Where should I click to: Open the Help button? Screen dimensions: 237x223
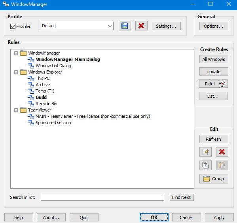click(x=19, y=217)
